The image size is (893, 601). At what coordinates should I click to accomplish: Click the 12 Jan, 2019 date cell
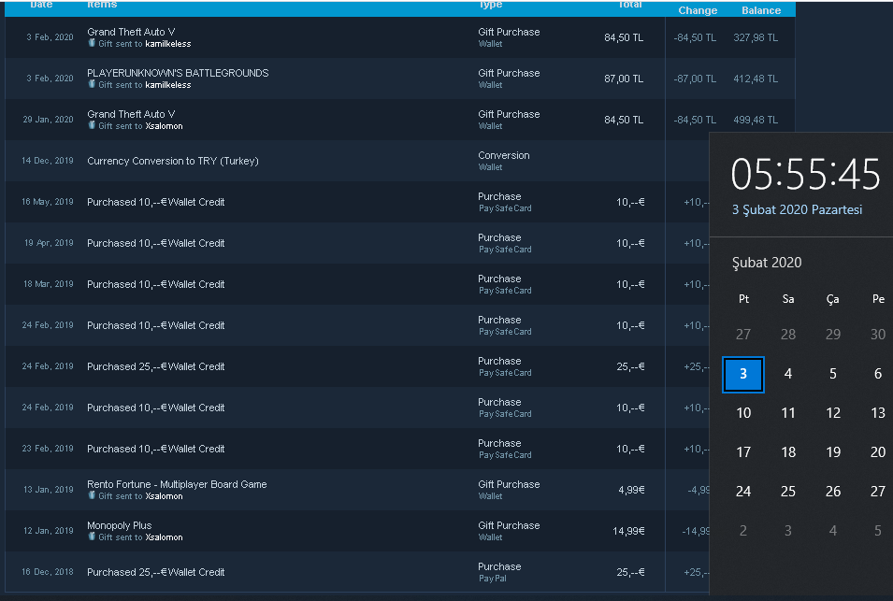point(49,531)
